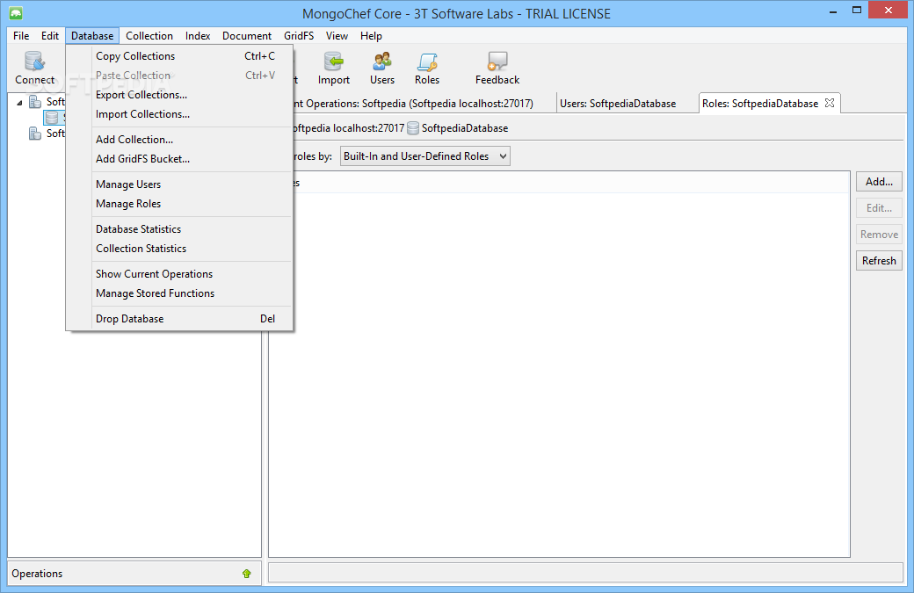Viewport: 914px width, 593px height.
Task: Click the Remove button
Action: click(879, 235)
